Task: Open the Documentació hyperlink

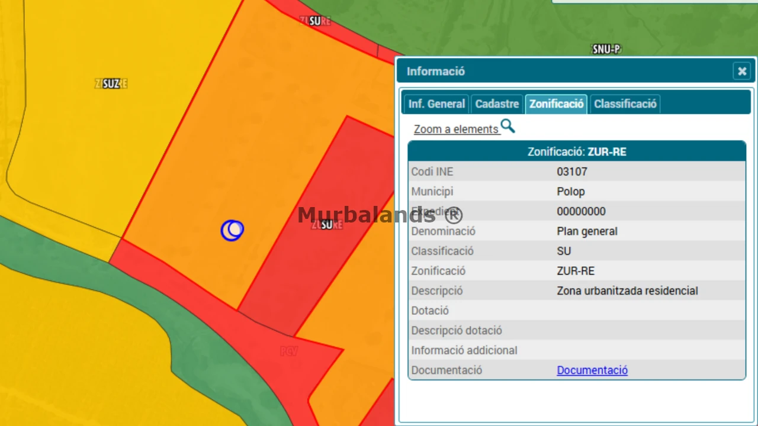Action: (592, 370)
